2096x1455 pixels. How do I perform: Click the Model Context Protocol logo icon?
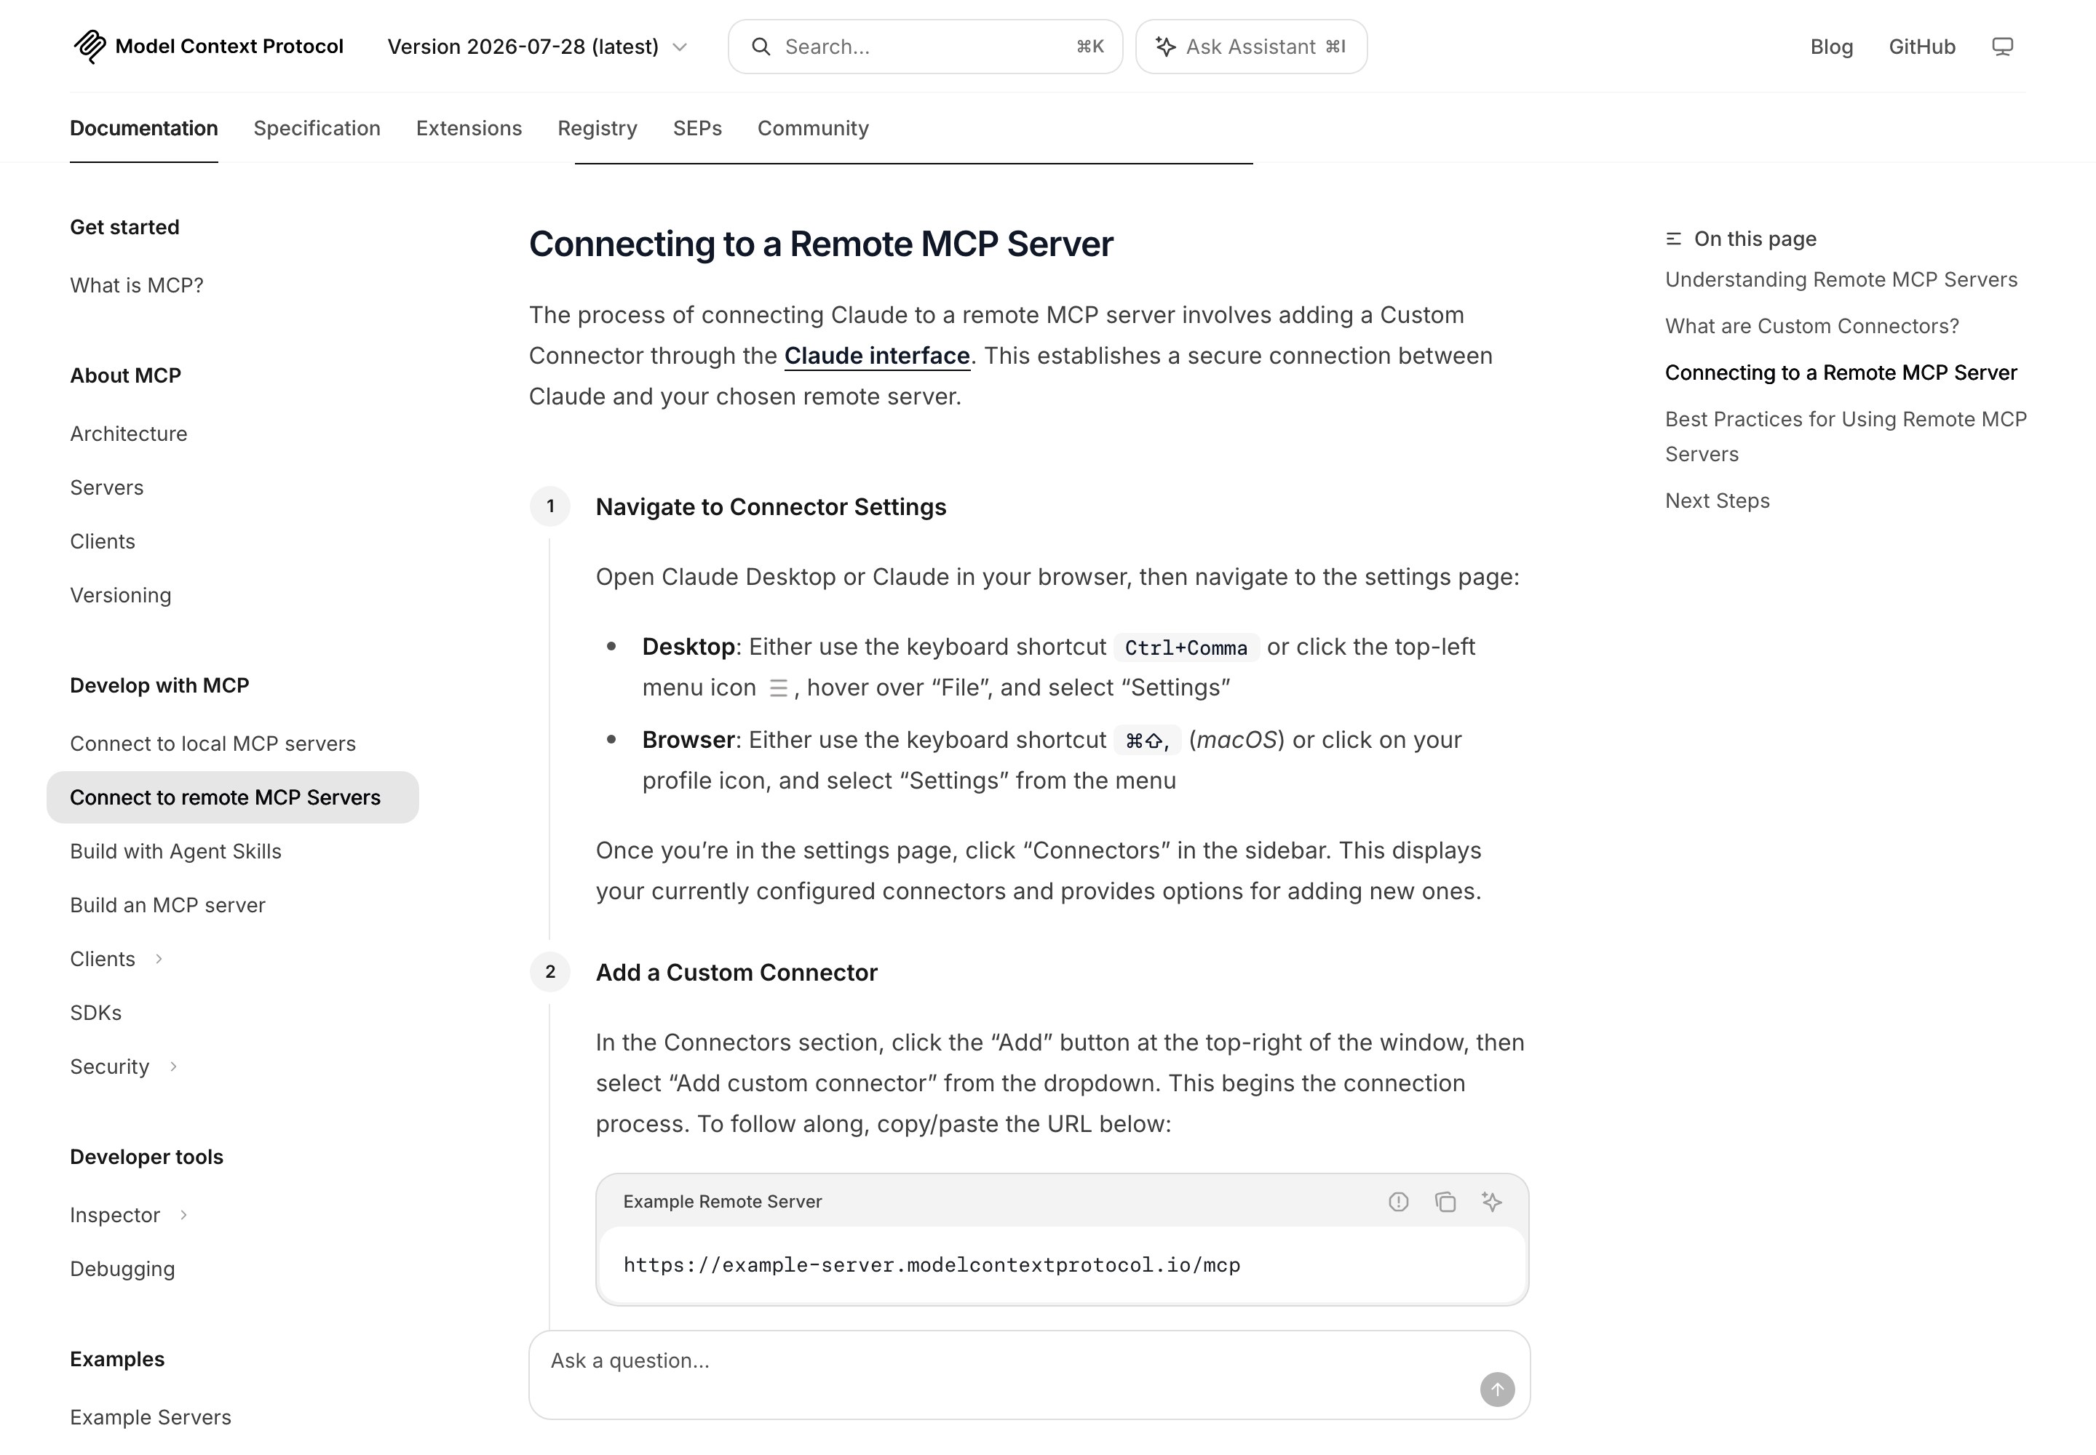pyautogui.click(x=90, y=47)
